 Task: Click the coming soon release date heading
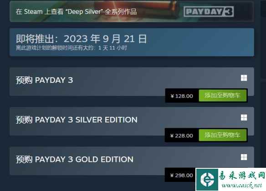(x=81, y=39)
